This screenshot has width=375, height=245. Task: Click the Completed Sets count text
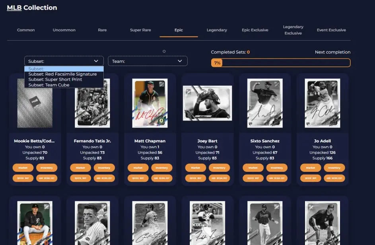coord(230,52)
